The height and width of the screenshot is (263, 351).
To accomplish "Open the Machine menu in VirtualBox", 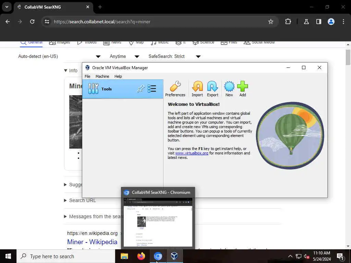I will point(102,76).
